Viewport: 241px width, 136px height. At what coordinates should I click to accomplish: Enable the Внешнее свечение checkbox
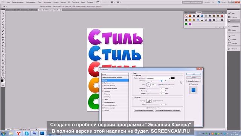click(x=103, y=86)
